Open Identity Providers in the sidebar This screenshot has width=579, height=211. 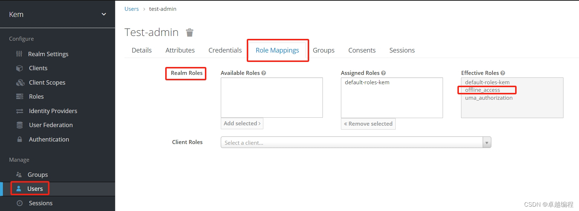tap(53, 111)
